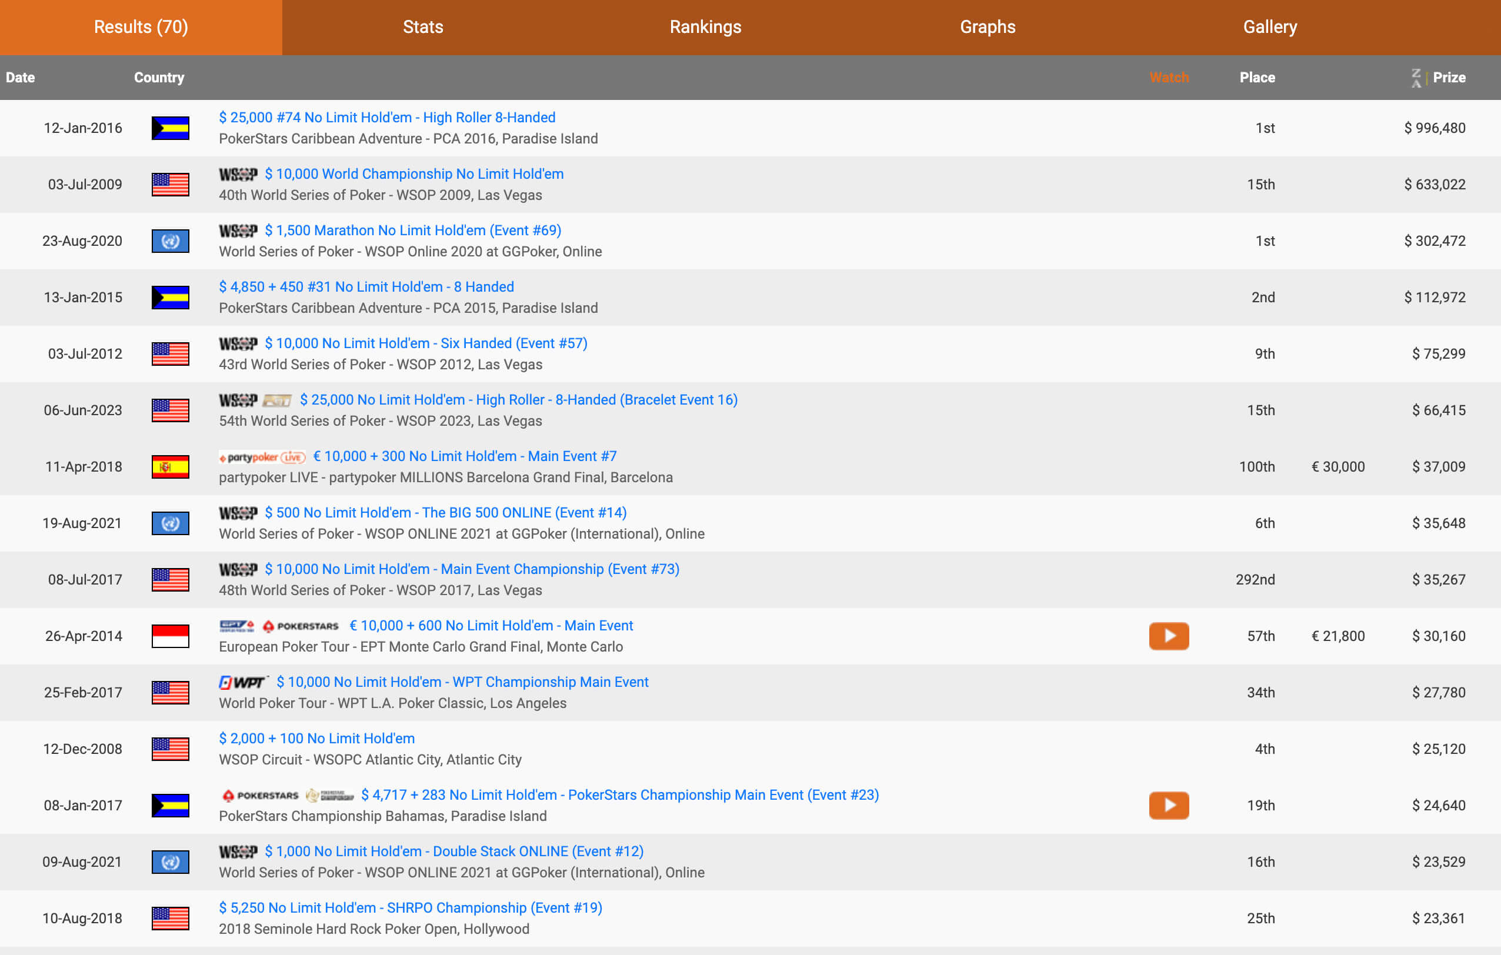The width and height of the screenshot is (1501, 955).
Task: Open the Graphs tab
Action: [x=988, y=27]
